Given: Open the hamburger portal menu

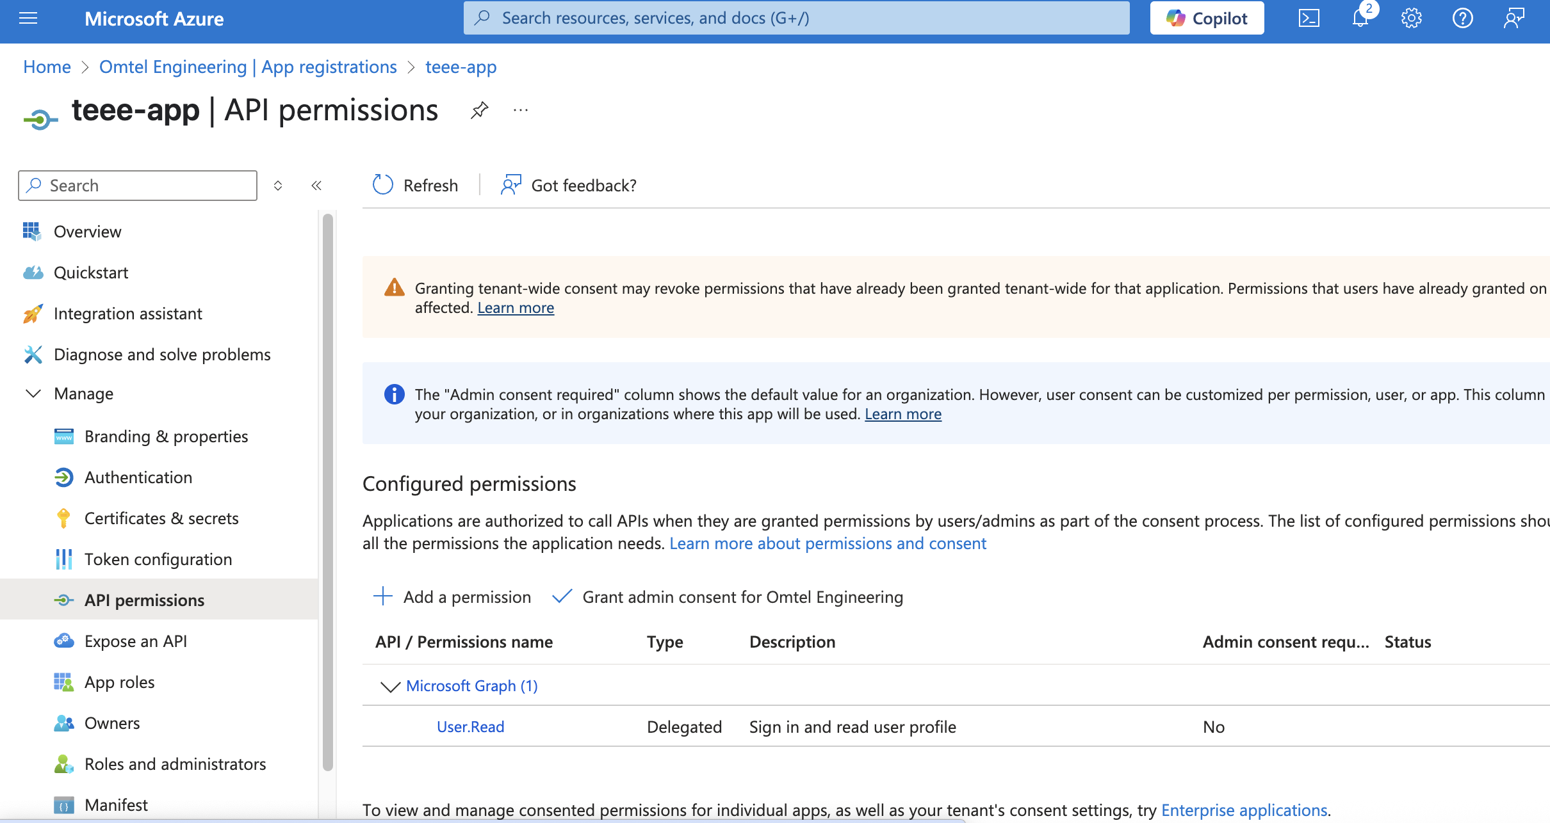Looking at the screenshot, I should (28, 18).
